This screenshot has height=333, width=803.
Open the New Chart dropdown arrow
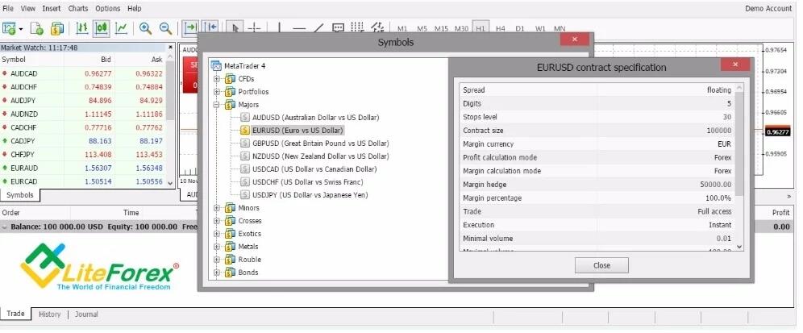coord(21,29)
